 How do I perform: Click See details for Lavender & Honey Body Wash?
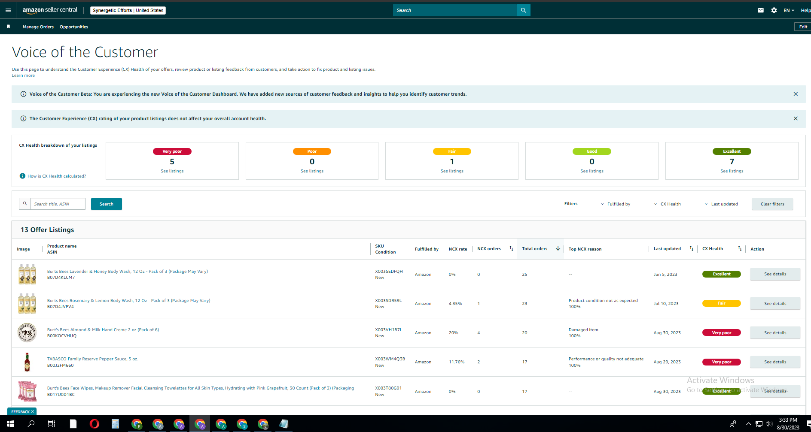[775, 274]
